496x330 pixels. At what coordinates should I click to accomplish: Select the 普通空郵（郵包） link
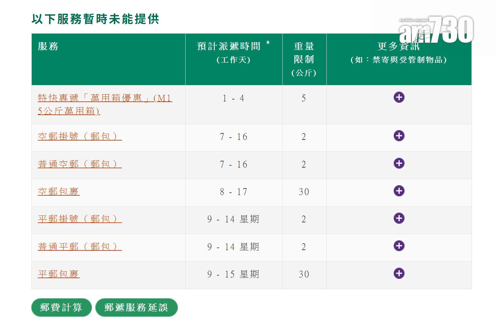[x=79, y=164]
